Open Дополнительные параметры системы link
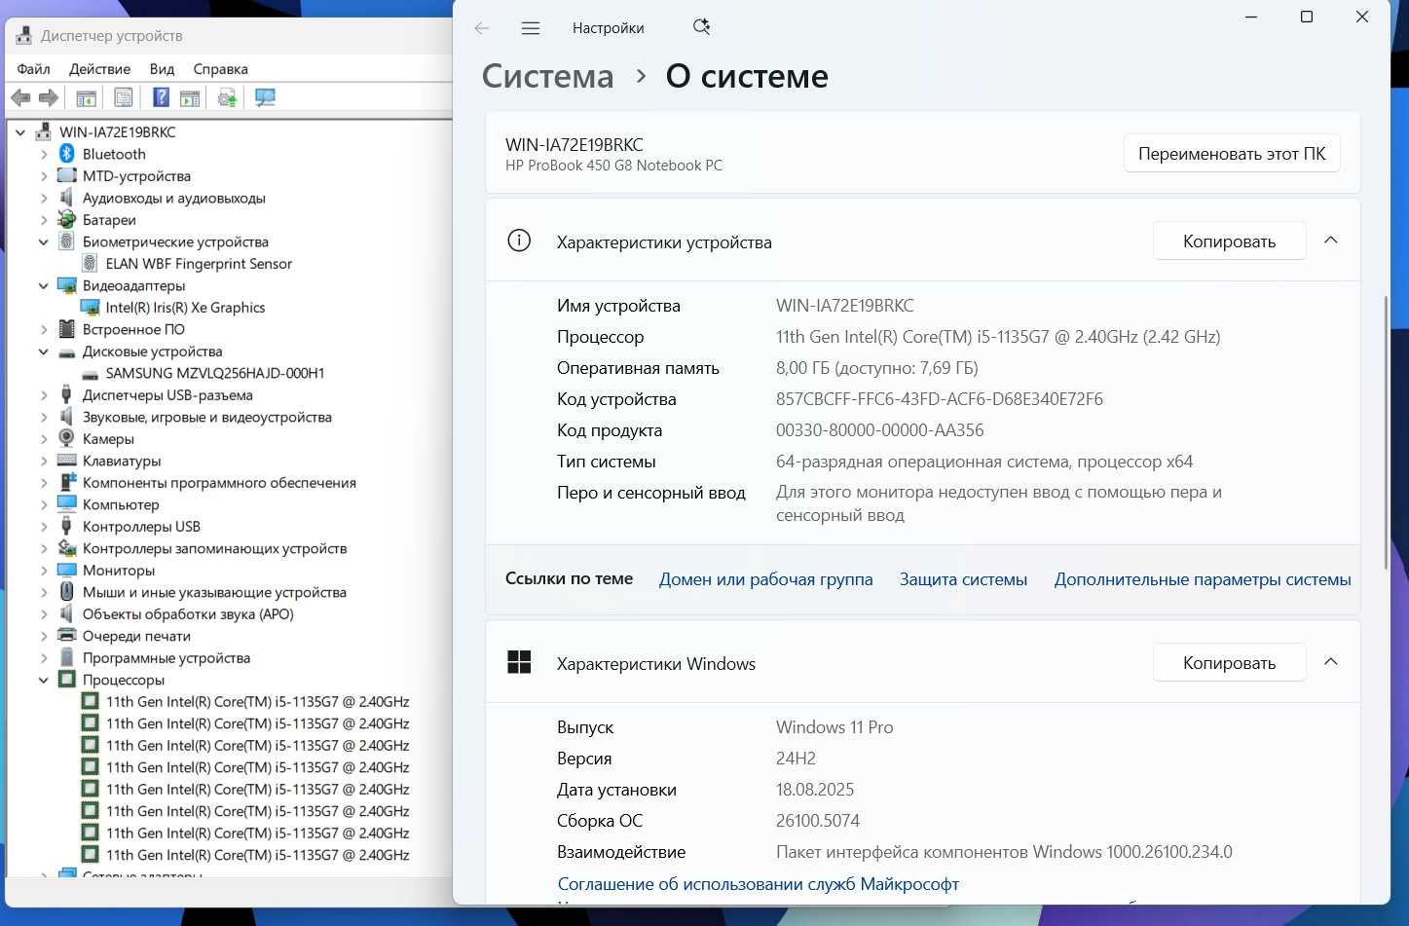 (x=1203, y=579)
